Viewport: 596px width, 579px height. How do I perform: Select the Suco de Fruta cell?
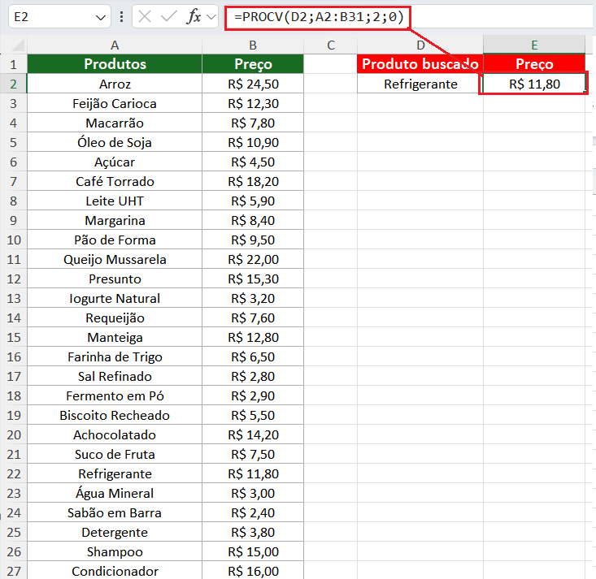pyautogui.click(x=115, y=454)
